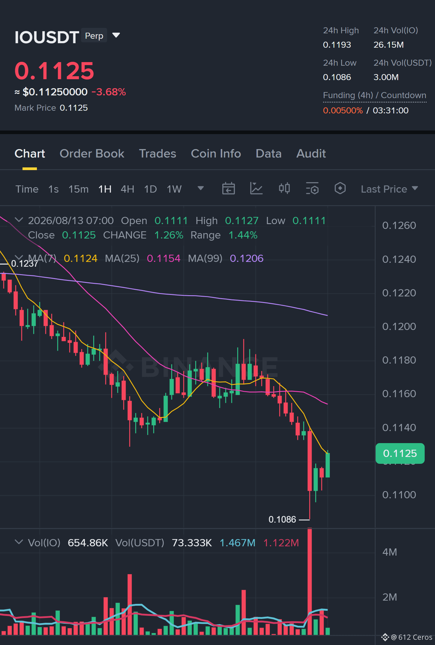Tap the funding rate 0.00500%

tap(343, 110)
